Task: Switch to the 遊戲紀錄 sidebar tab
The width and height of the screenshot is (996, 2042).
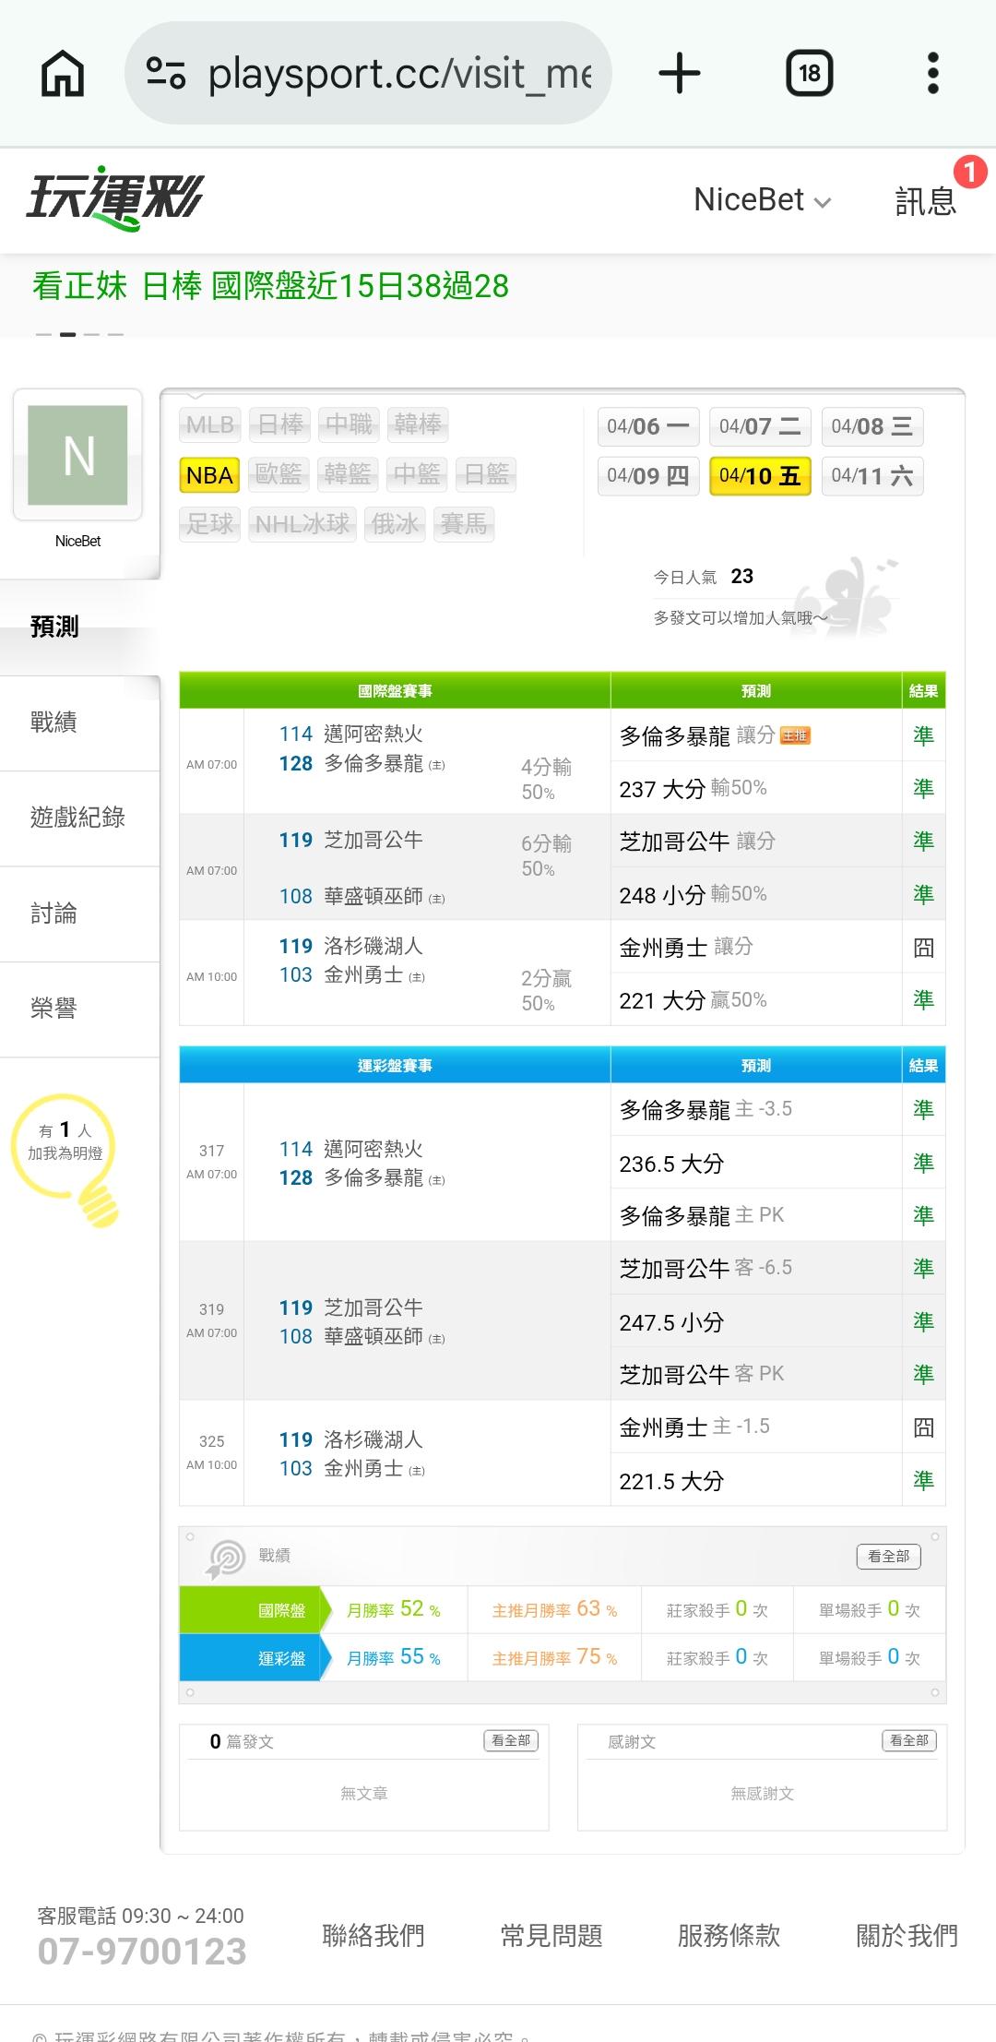Action: [77, 818]
